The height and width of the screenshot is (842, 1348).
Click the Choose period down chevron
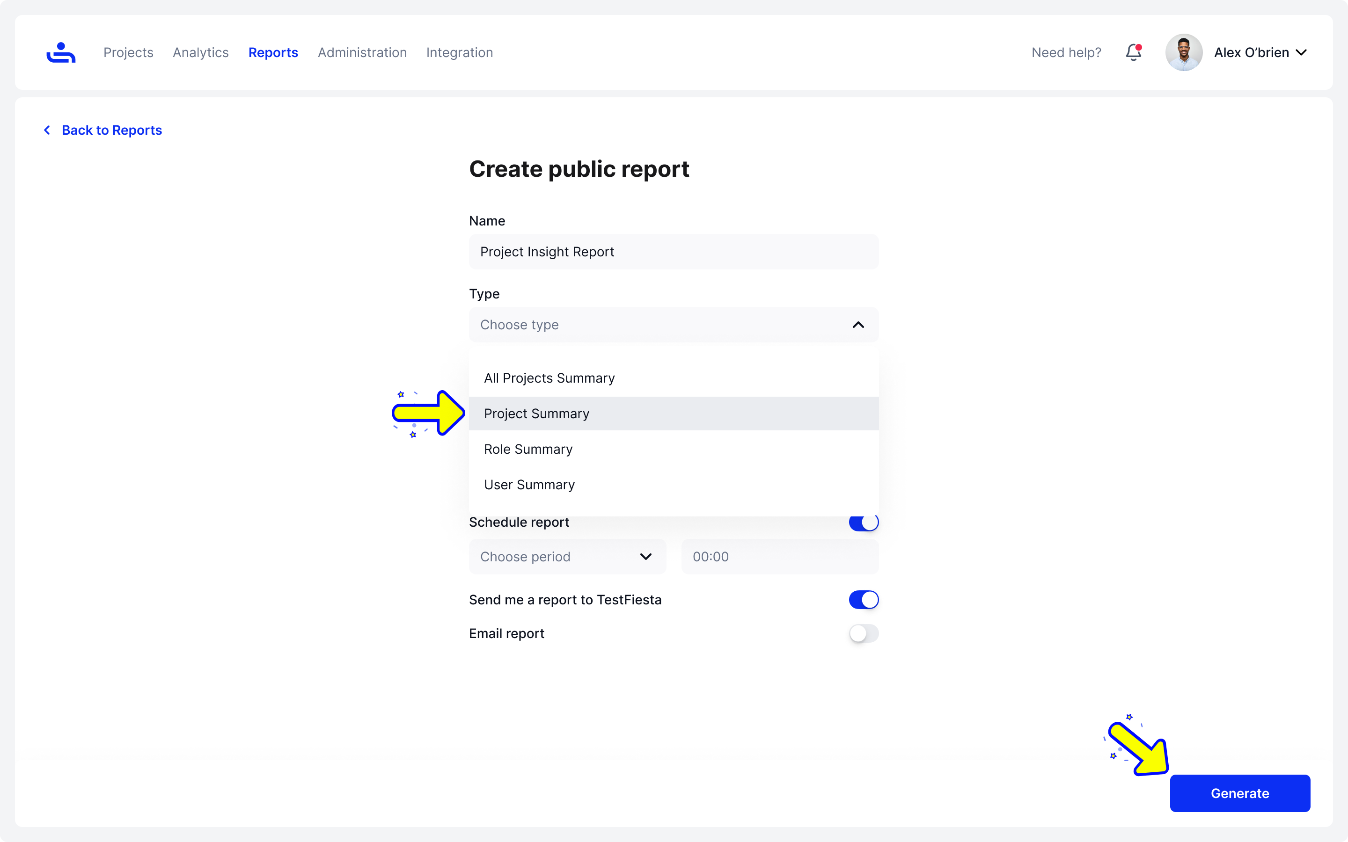(x=645, y=557)
